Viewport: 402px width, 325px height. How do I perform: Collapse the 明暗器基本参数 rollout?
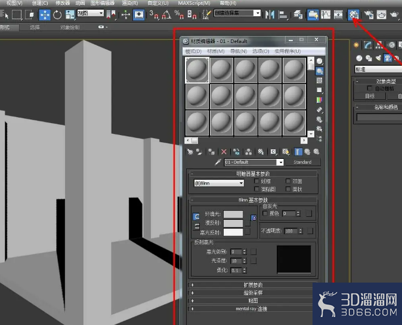pos(252,174)
